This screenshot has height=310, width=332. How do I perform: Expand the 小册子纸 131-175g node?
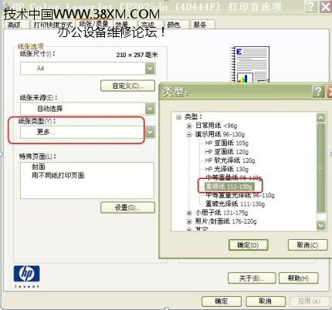[189, 213]
